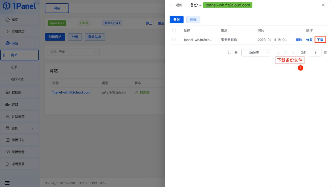
Task: Click the 分组 group button
Action: (75, 37)
